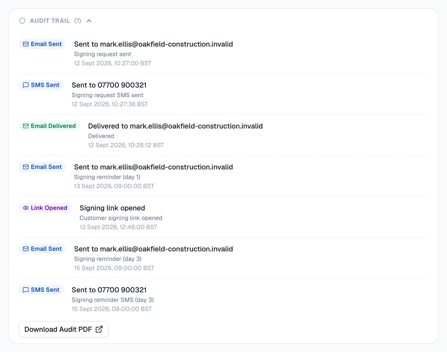The image size is (447, 352).
Task: Click 'Signing reminder (day 1)' description
Action: 107,177
